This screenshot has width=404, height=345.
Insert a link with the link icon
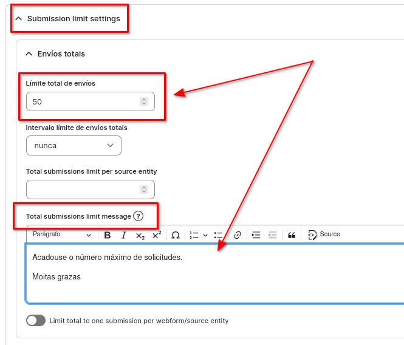click(238, 235)
